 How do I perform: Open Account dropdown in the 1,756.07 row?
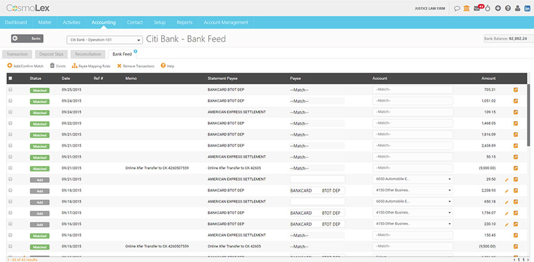412,213
